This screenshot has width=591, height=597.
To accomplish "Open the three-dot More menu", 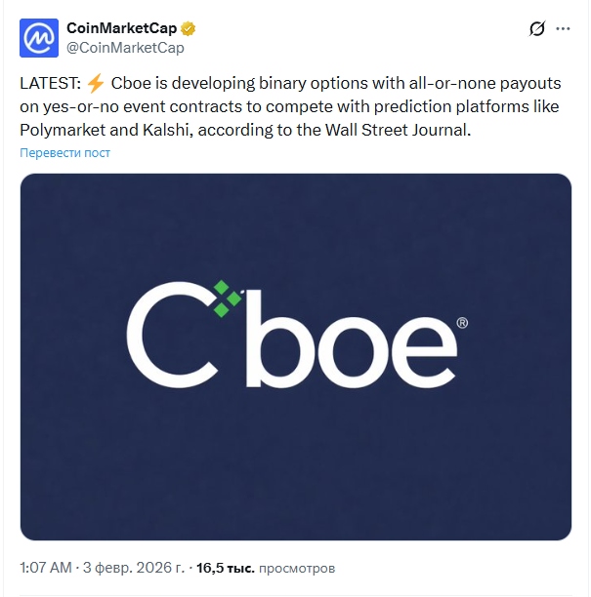I will point(564,29).
